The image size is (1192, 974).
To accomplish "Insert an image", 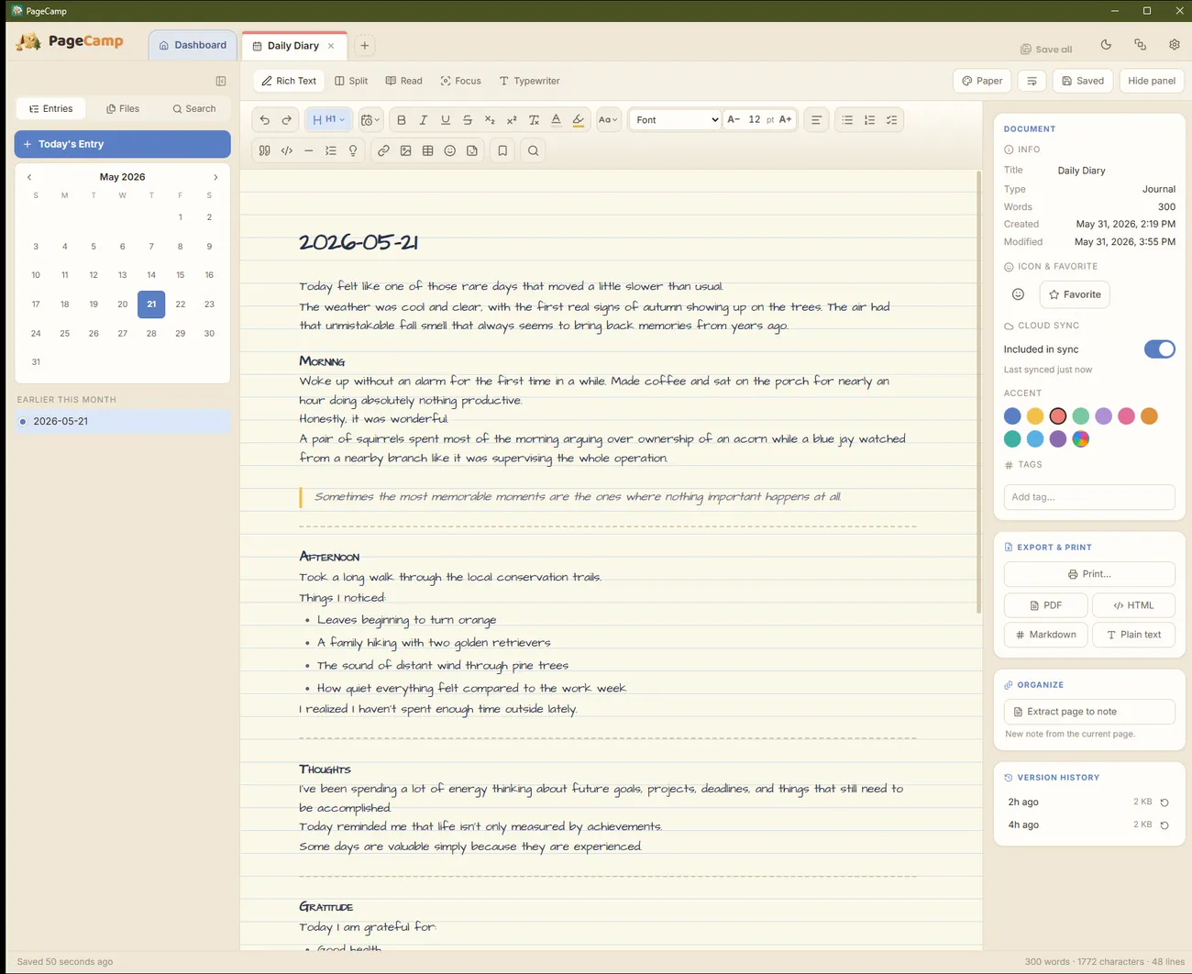I will pyautogui.click(x=405, y=150).
